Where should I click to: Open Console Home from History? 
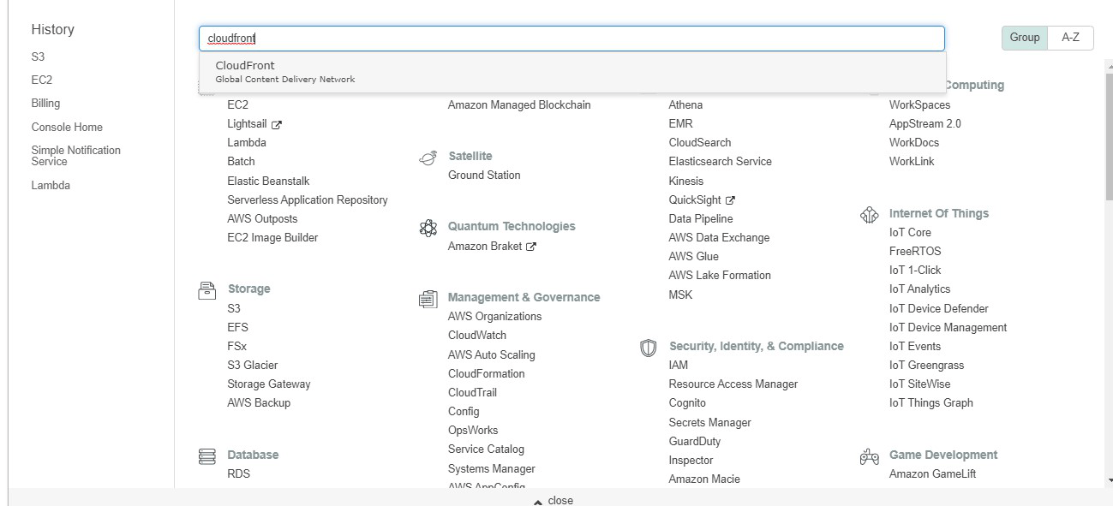coord(67,128)
